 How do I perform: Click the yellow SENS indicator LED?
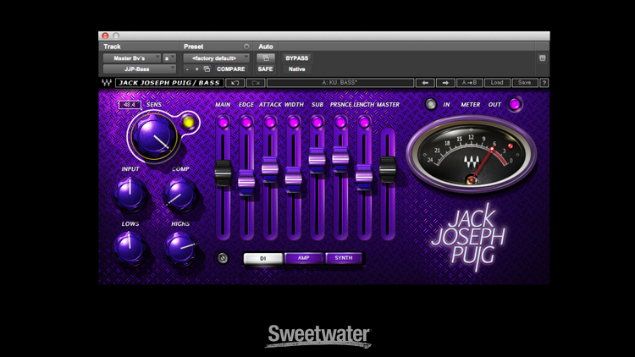click(x=188, y=122)
